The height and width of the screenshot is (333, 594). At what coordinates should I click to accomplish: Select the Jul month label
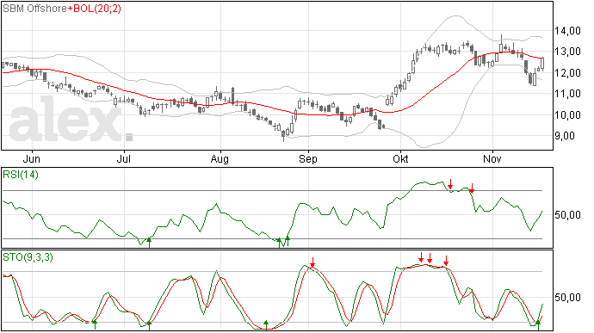123,159
